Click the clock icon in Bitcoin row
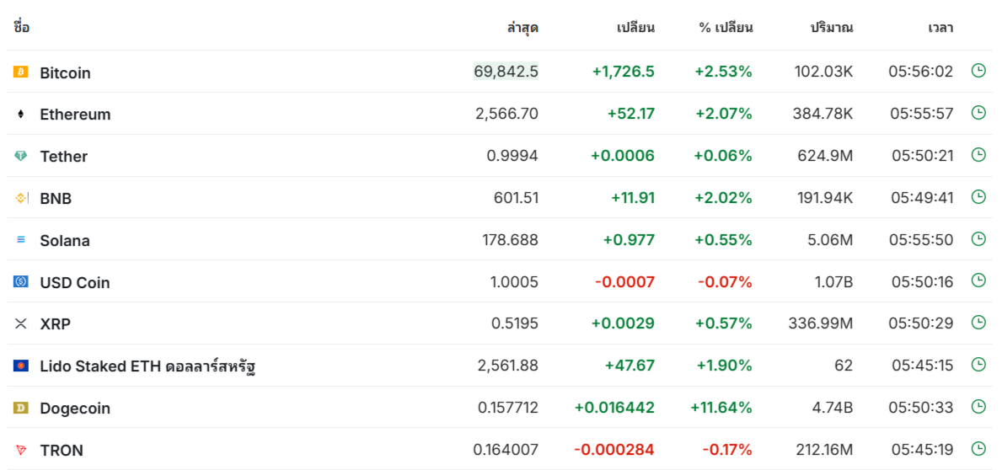The height and width of the screenshot is (470, 1002). coord(978,70)
